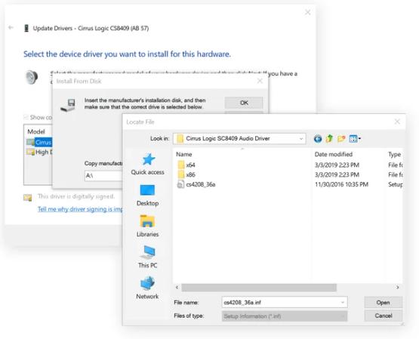Open Network in places bar
Viewport: 419px width, 339px height.
tap(147, 288)
